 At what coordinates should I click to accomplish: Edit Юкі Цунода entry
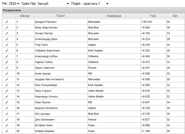point(7,114)
